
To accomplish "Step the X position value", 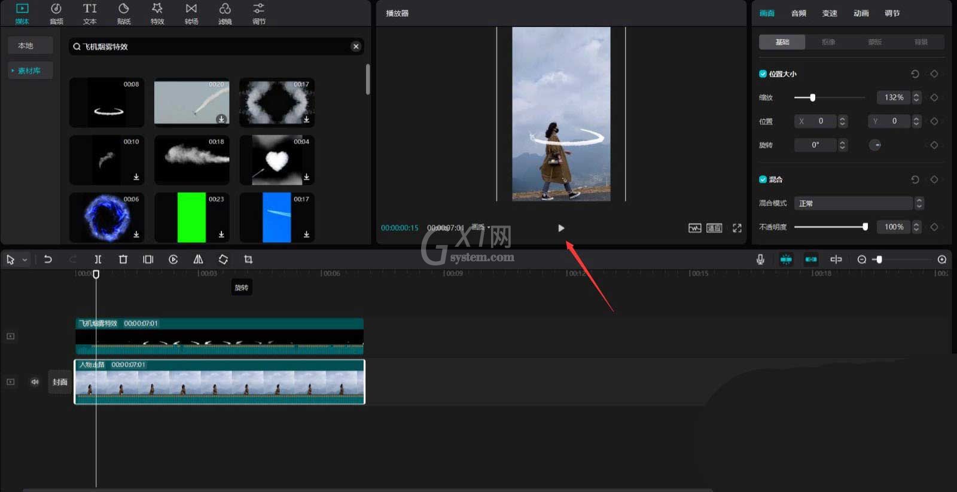I will 842,121.
